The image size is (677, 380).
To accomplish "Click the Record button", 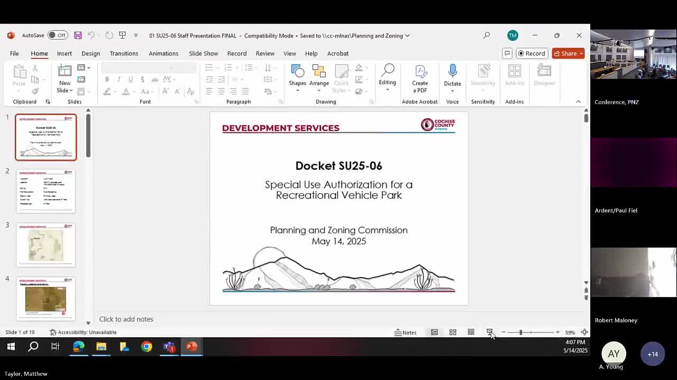I will click(531, 53).
